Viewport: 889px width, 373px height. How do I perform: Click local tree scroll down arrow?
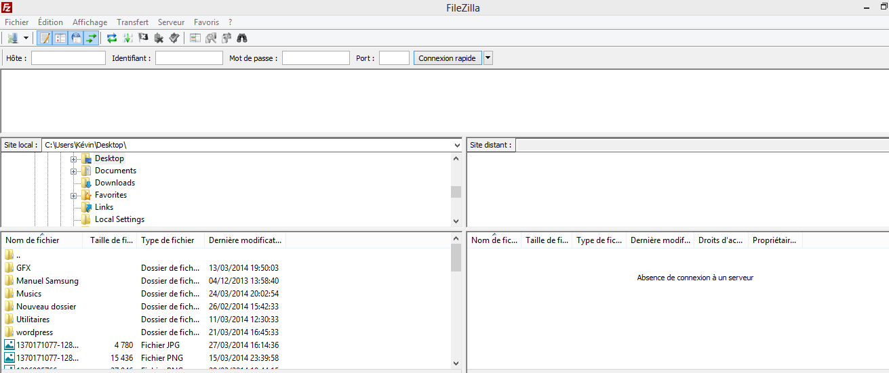[x=456, y=221]
